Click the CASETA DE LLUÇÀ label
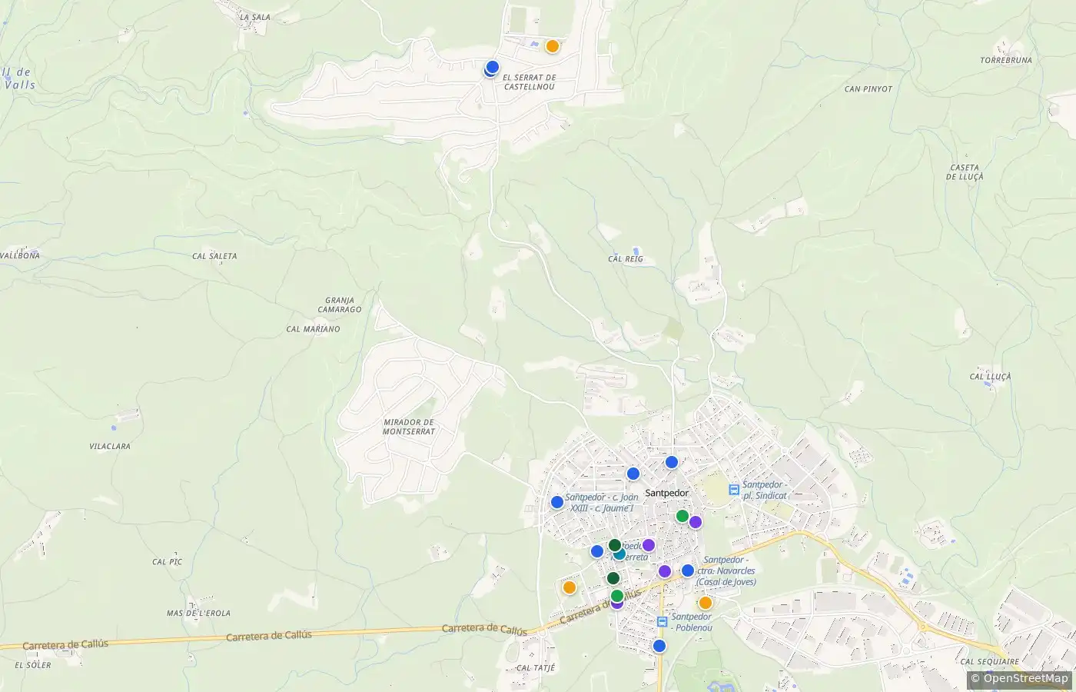The width and height of the screenshot is (1076, 692). (965, 172)
